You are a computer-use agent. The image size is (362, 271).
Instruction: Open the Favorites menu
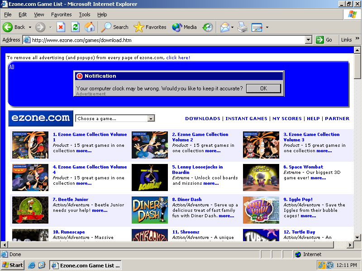(62, 14)
